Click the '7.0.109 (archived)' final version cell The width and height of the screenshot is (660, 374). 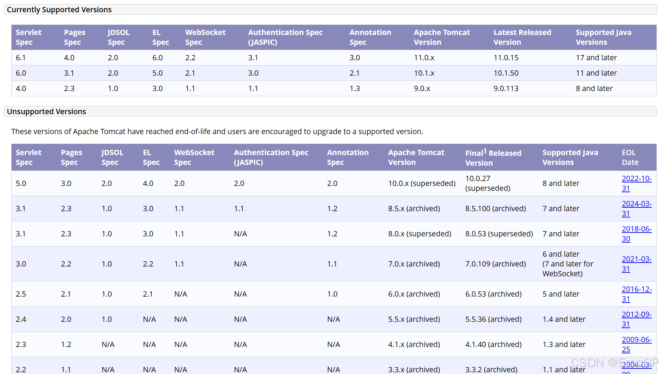click(x=495, y=264)
